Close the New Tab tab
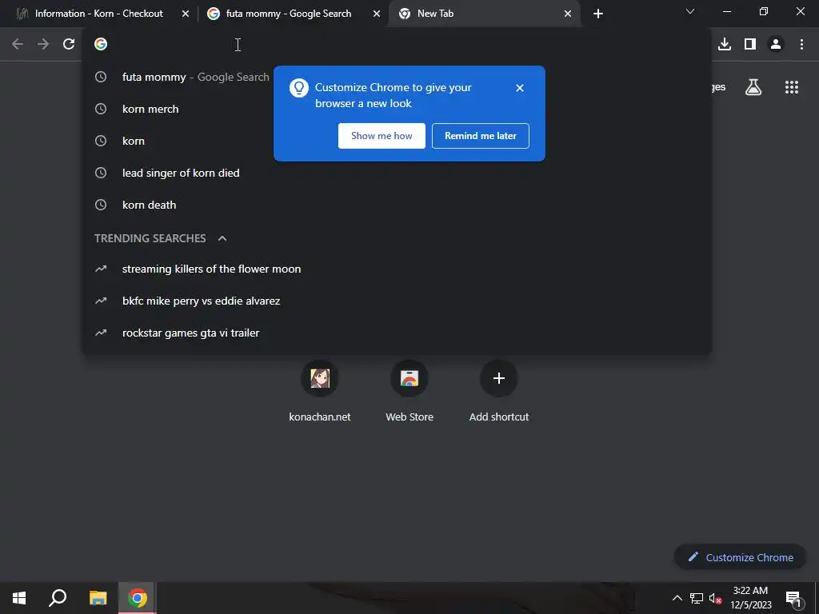Screen dimensions: 819x614 pos(567,14)
